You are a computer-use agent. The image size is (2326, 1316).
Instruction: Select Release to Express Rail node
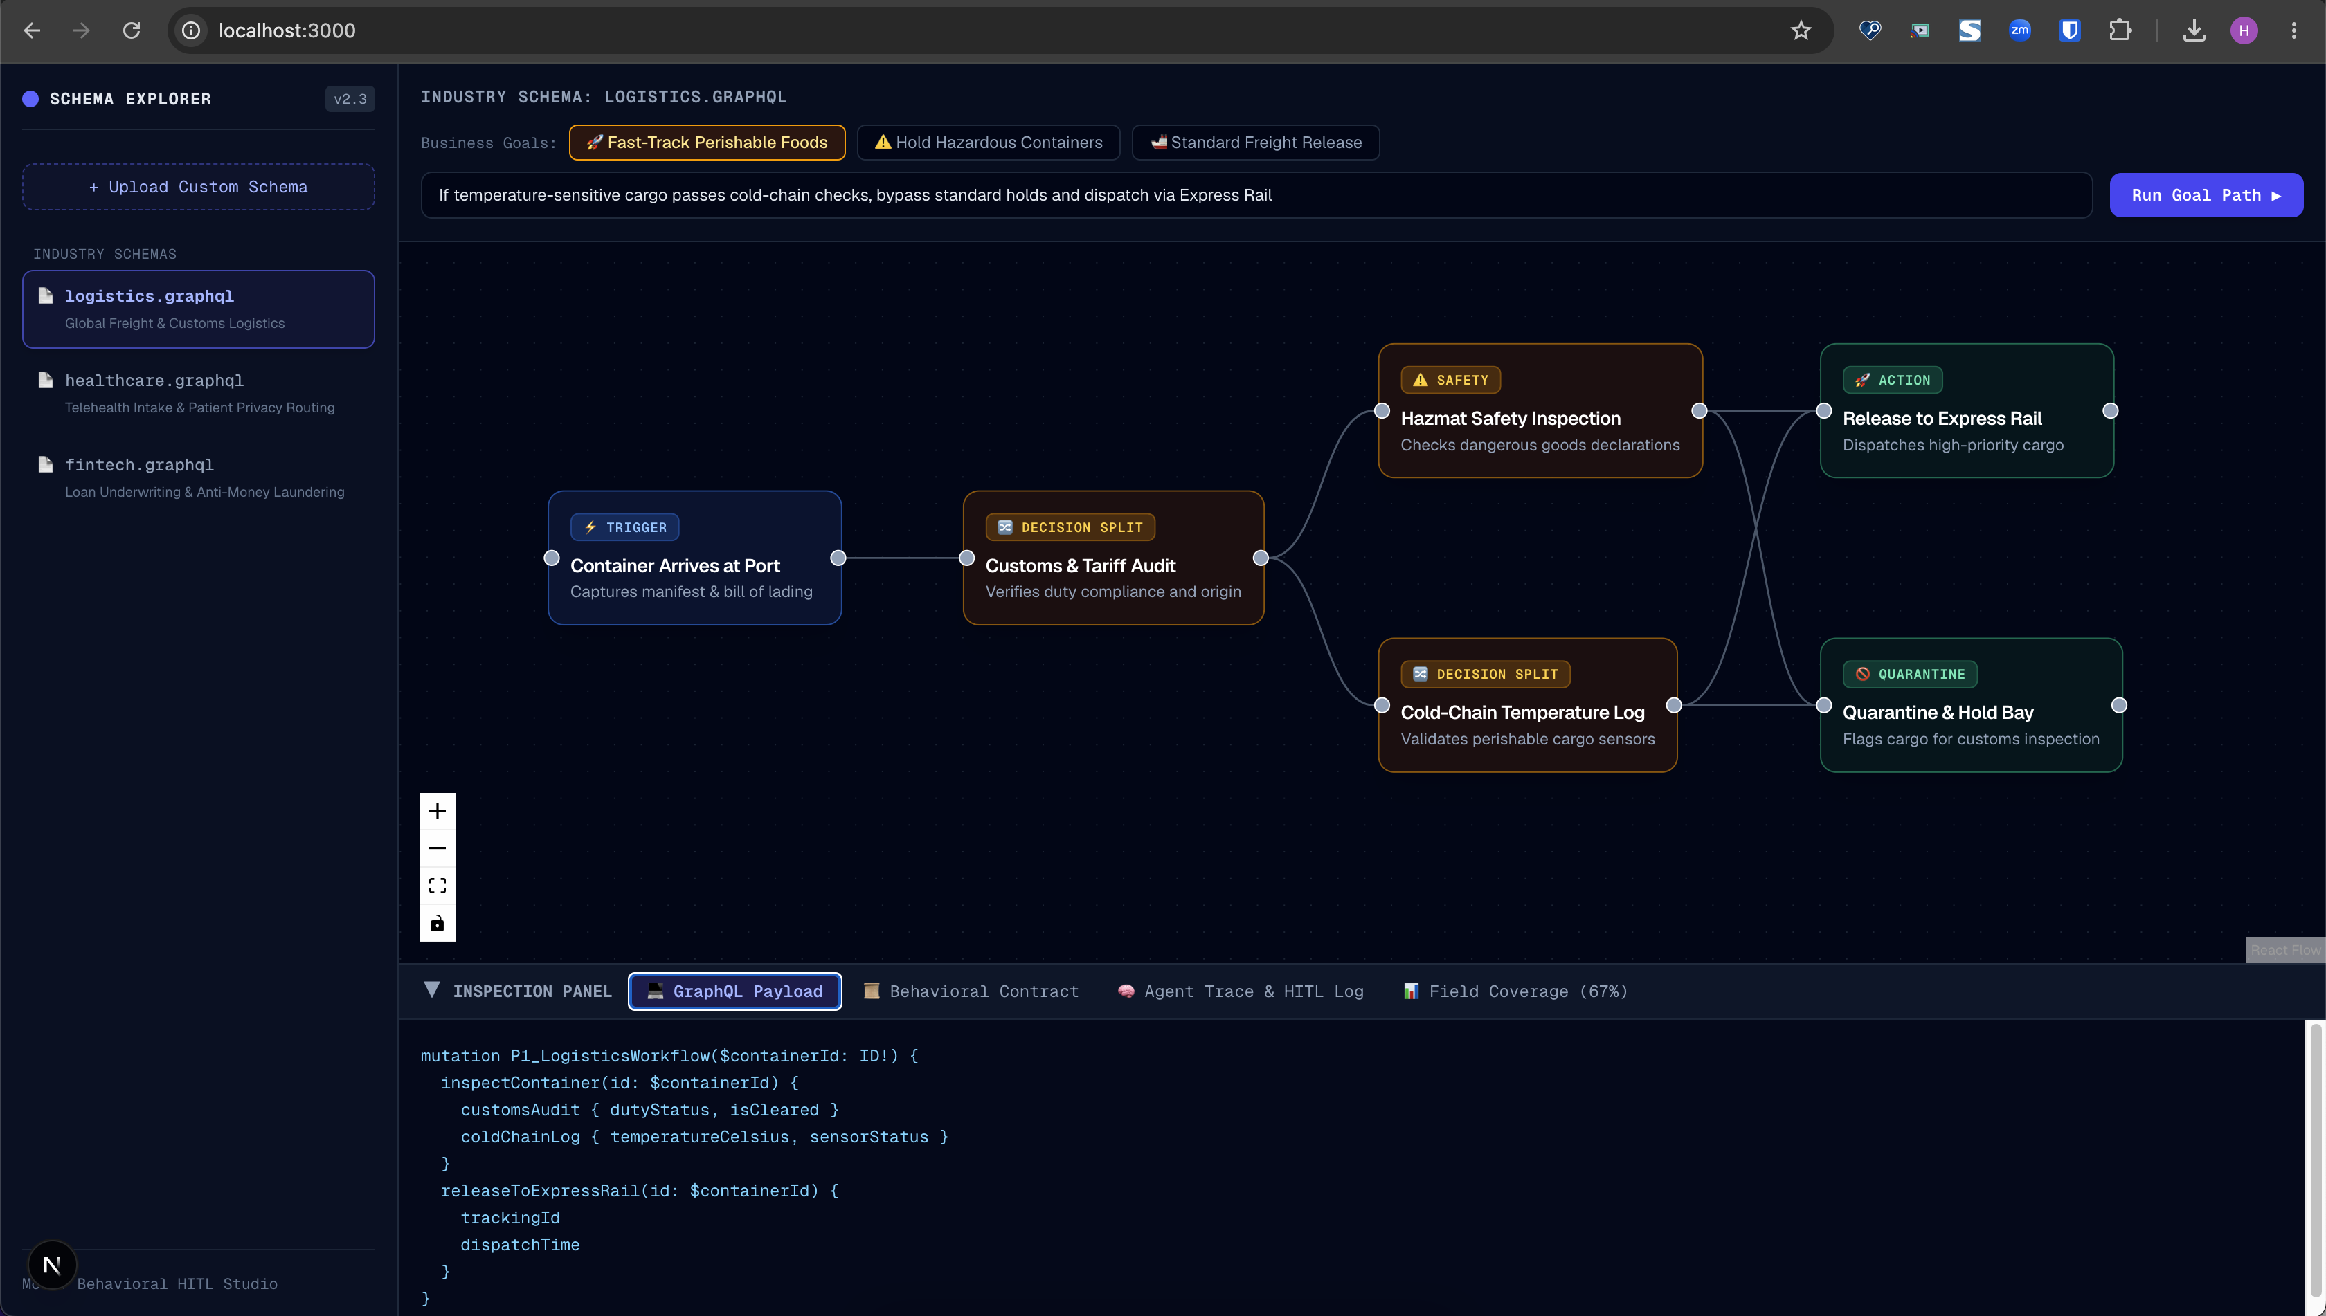1966,410
